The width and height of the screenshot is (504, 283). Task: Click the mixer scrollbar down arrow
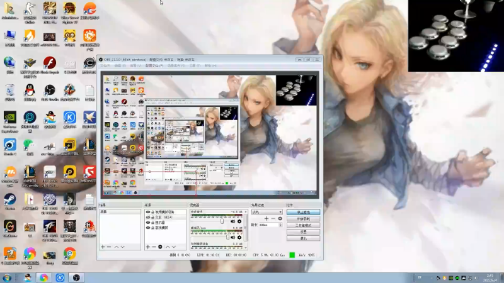pos(246,248)
